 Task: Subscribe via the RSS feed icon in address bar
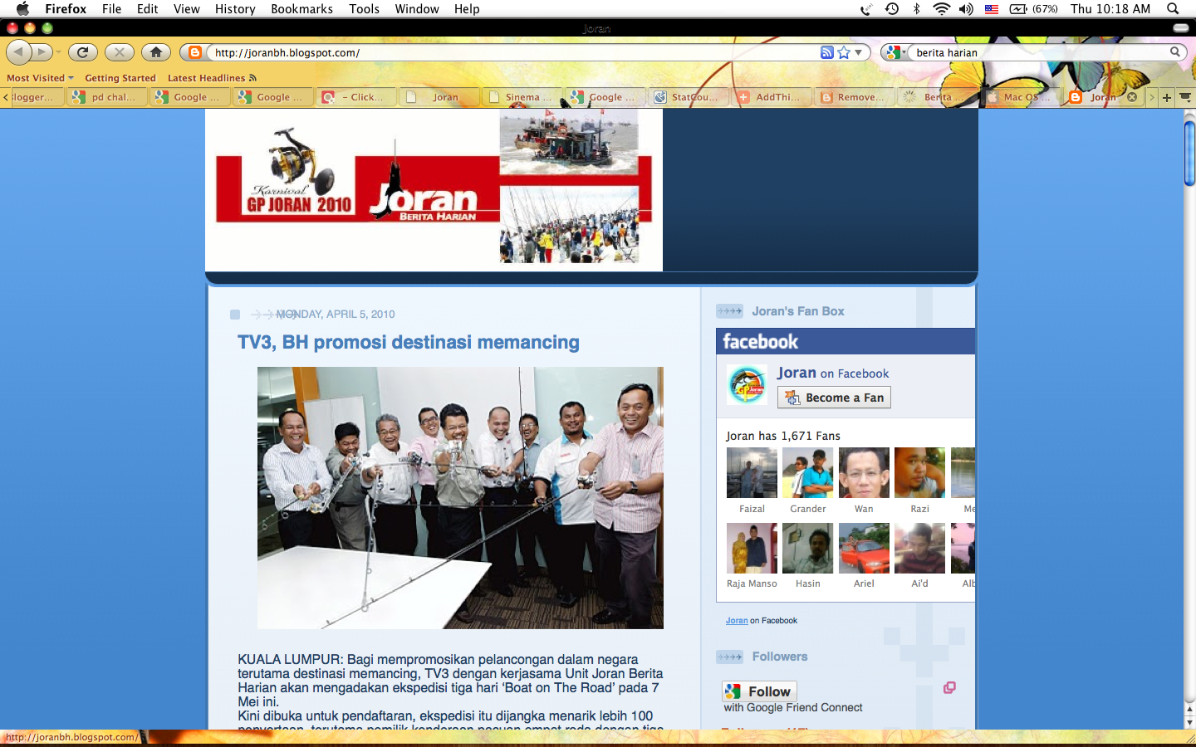click(826, 52)
